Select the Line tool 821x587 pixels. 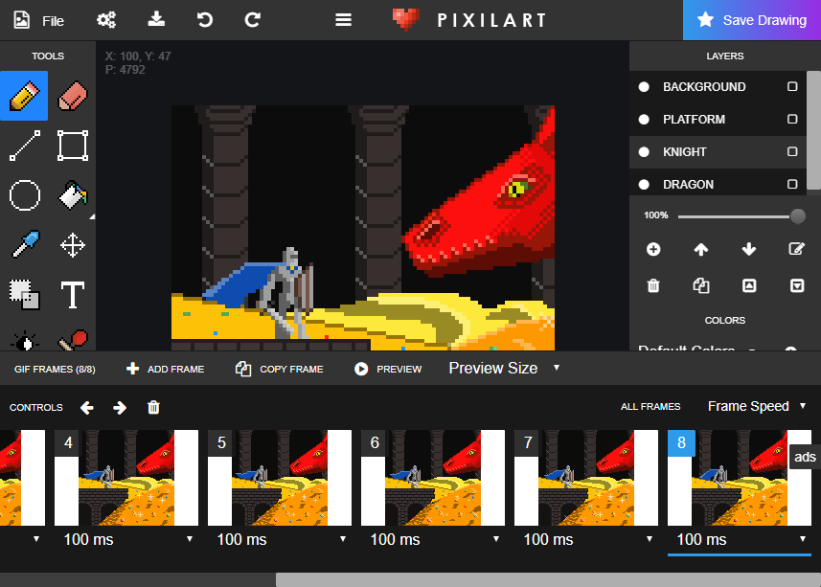click(23, 146)
